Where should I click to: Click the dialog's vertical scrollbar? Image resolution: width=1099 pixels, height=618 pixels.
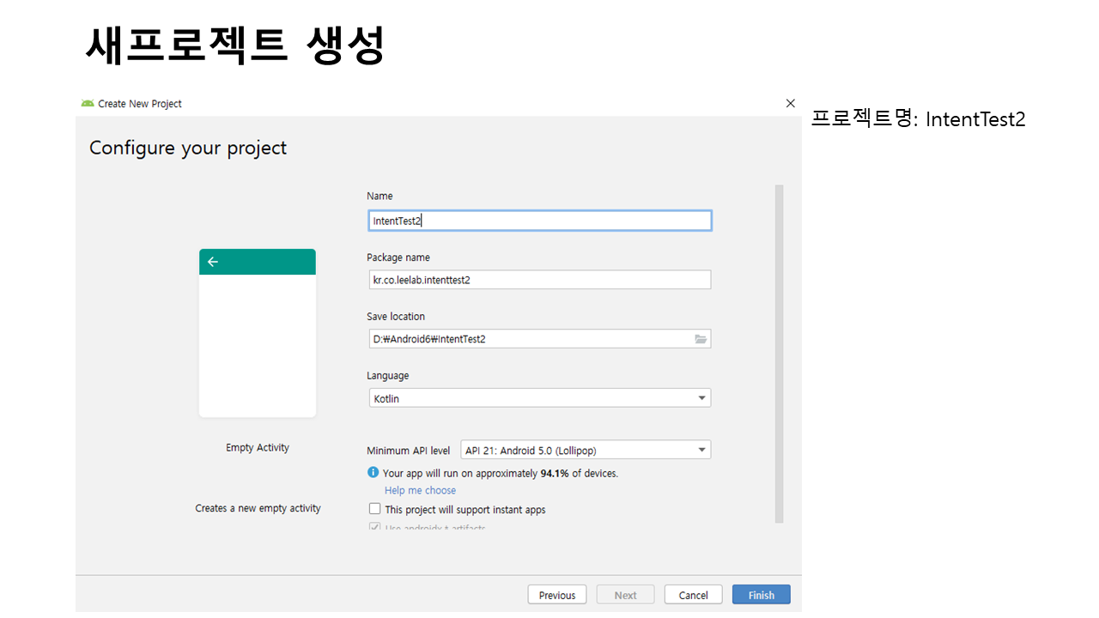pyautogui.click(x=779, y=352)
